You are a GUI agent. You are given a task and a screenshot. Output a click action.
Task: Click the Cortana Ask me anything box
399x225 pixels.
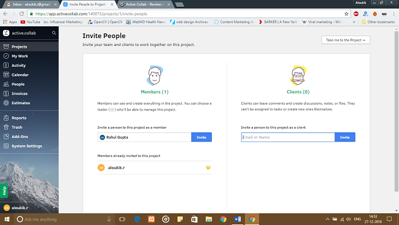(64, 219)
